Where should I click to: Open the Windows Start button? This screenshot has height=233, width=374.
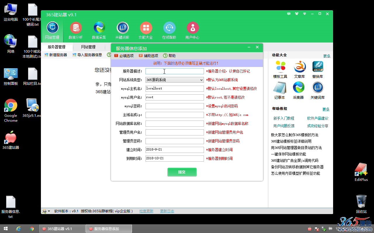click(6, 229)
